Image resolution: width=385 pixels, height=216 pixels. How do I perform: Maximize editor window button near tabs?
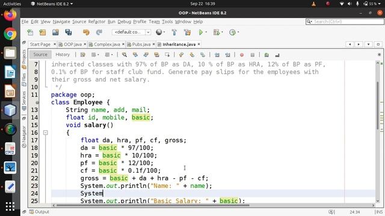tap(378, 44)
